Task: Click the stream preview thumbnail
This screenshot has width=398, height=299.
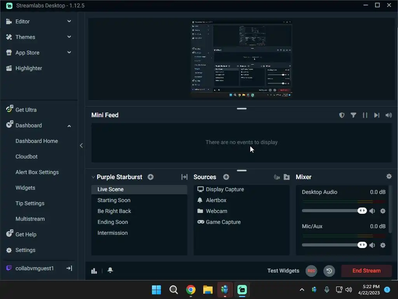Action: 241,59
